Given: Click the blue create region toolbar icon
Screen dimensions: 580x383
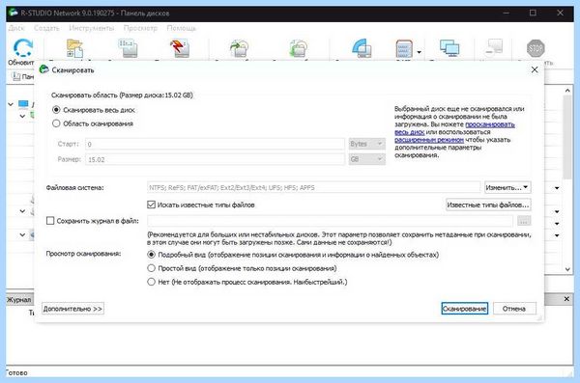Looking at the screenshot, I should coord(362,48).
